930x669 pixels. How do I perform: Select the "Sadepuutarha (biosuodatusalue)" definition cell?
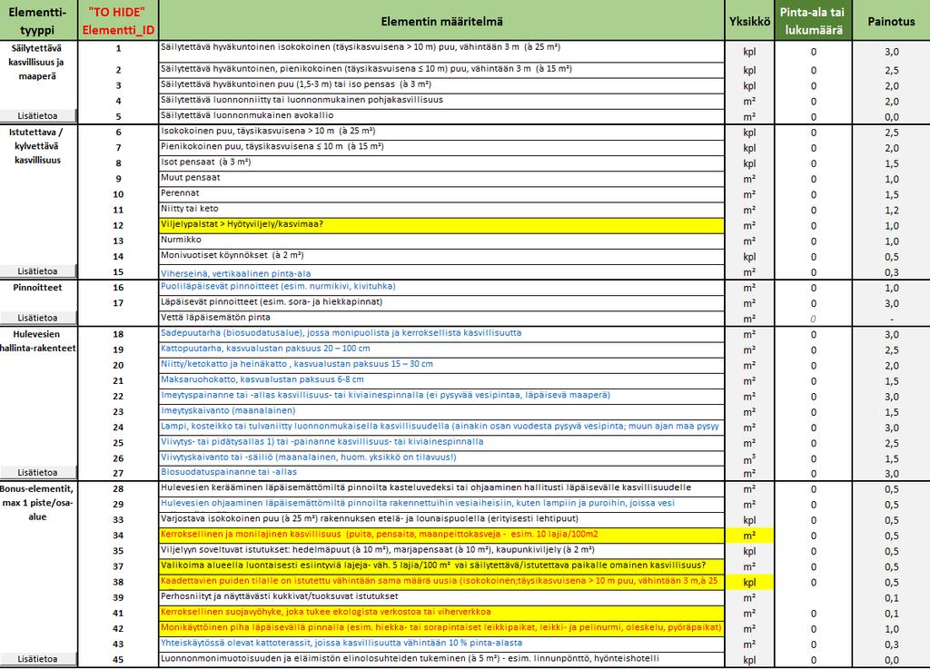pyautogui.click(x=442, y=334)
